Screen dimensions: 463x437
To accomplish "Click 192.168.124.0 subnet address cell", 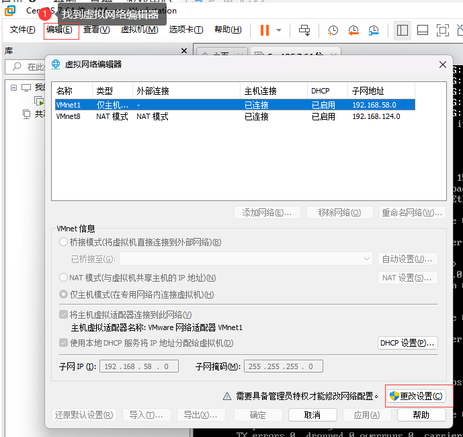I will click(376, 116).
